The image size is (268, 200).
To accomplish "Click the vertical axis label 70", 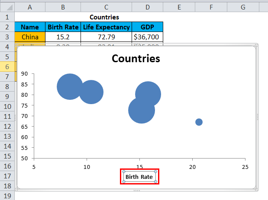I will point(24,116).
